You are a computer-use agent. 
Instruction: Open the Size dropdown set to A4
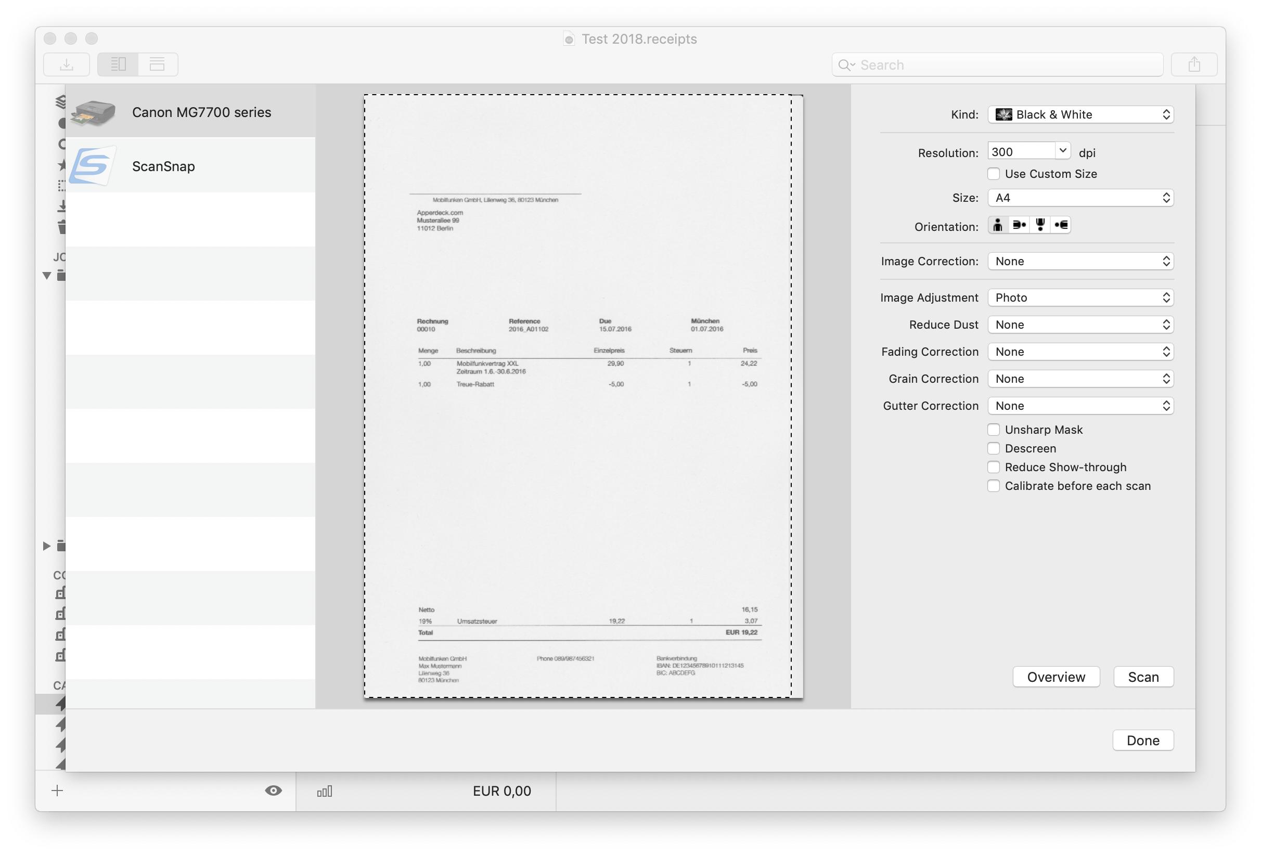[1080, 198]
